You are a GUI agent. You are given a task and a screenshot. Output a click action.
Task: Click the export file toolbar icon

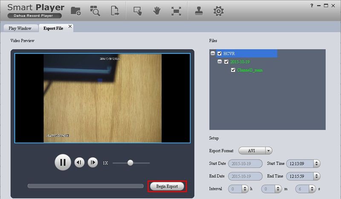(115, 11)
